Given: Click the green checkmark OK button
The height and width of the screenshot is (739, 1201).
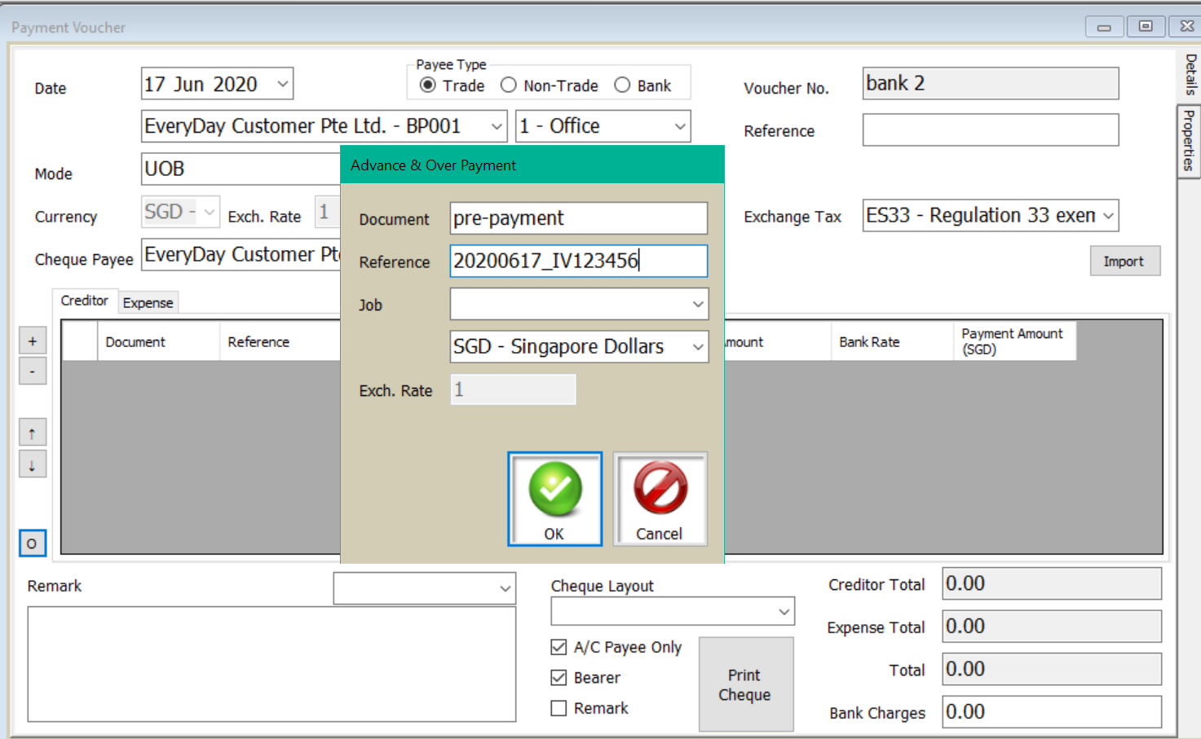Looking at the screenshot, I should click(554, 499).
